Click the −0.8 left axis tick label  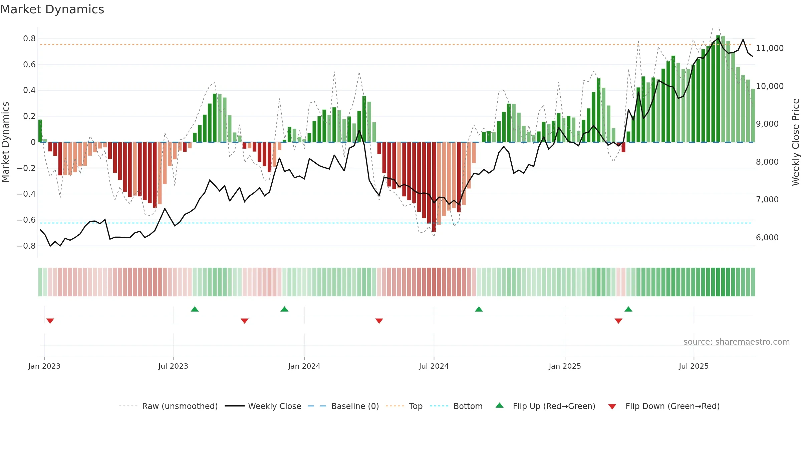point(26,246)
